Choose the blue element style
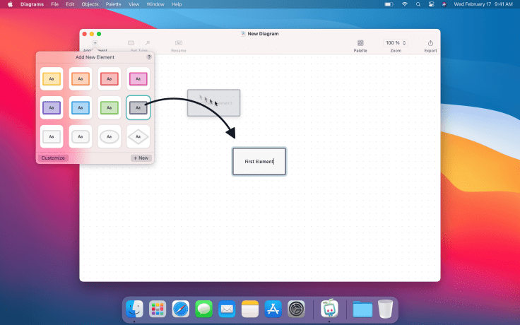 pos(81,108)
